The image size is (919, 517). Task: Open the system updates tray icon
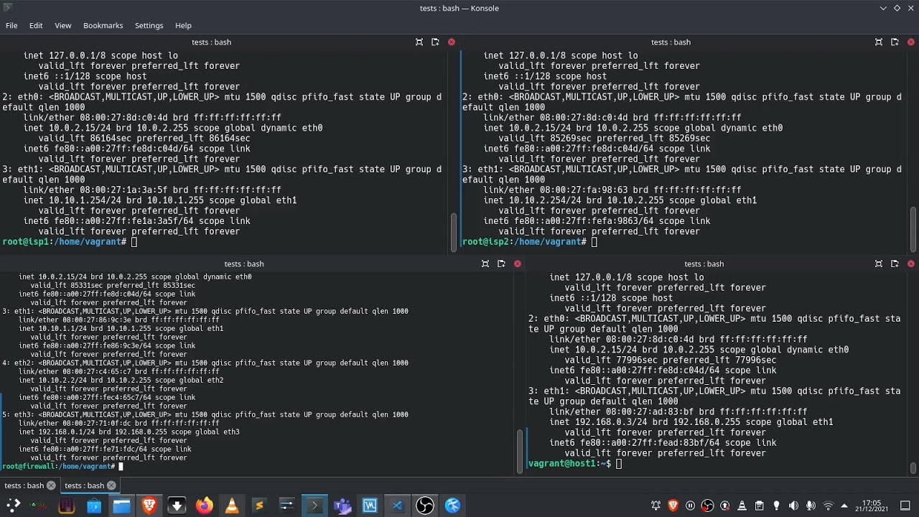tap(724, 506)
